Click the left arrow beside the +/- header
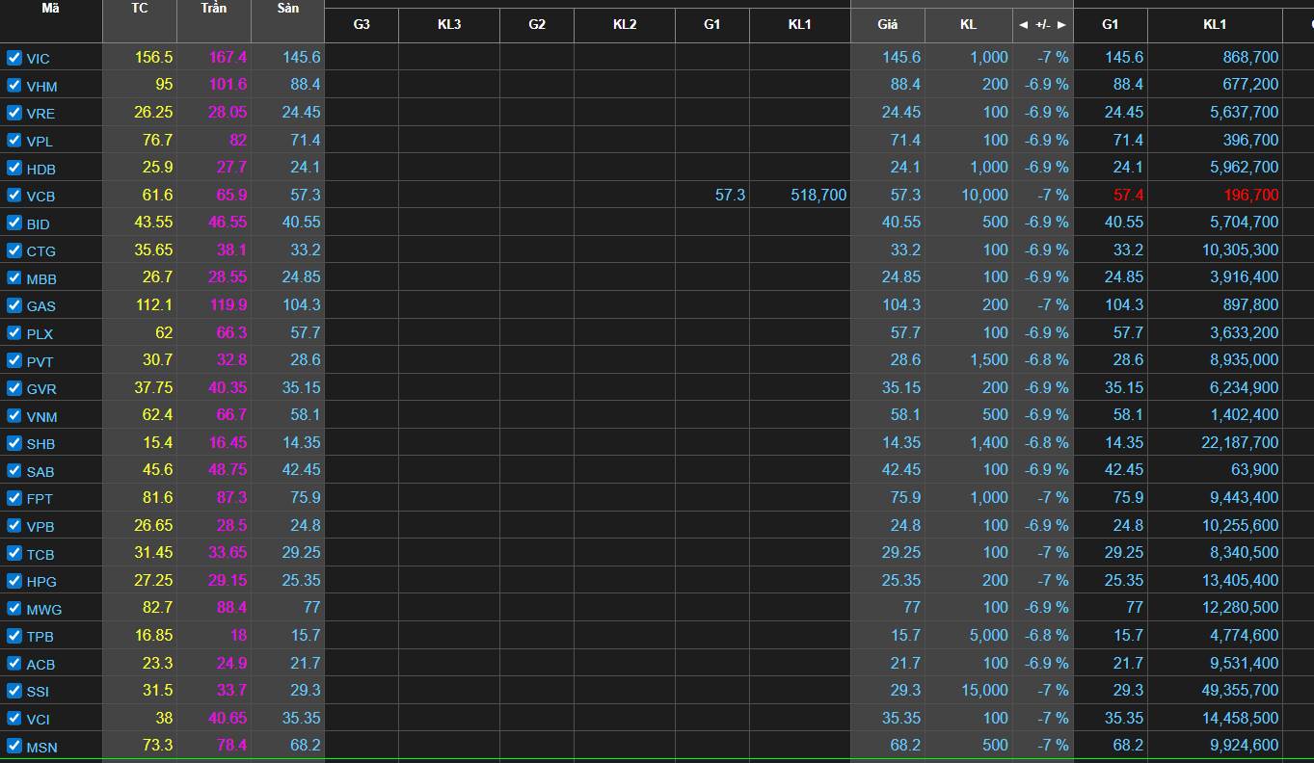Image resolution: width=1314 pixels, height=763 pixels. (1024, 24)
